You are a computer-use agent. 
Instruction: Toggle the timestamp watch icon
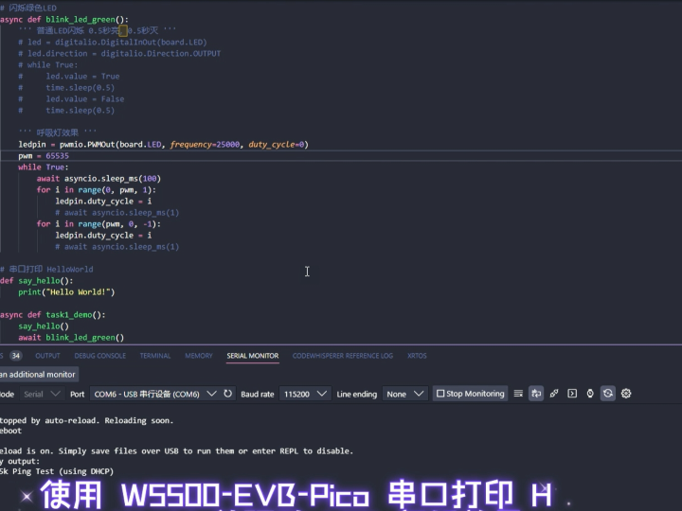[590, 394]
